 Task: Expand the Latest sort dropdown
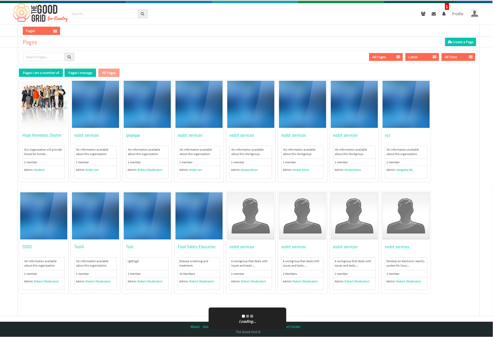pyautogui.click(x=422, y=57)
